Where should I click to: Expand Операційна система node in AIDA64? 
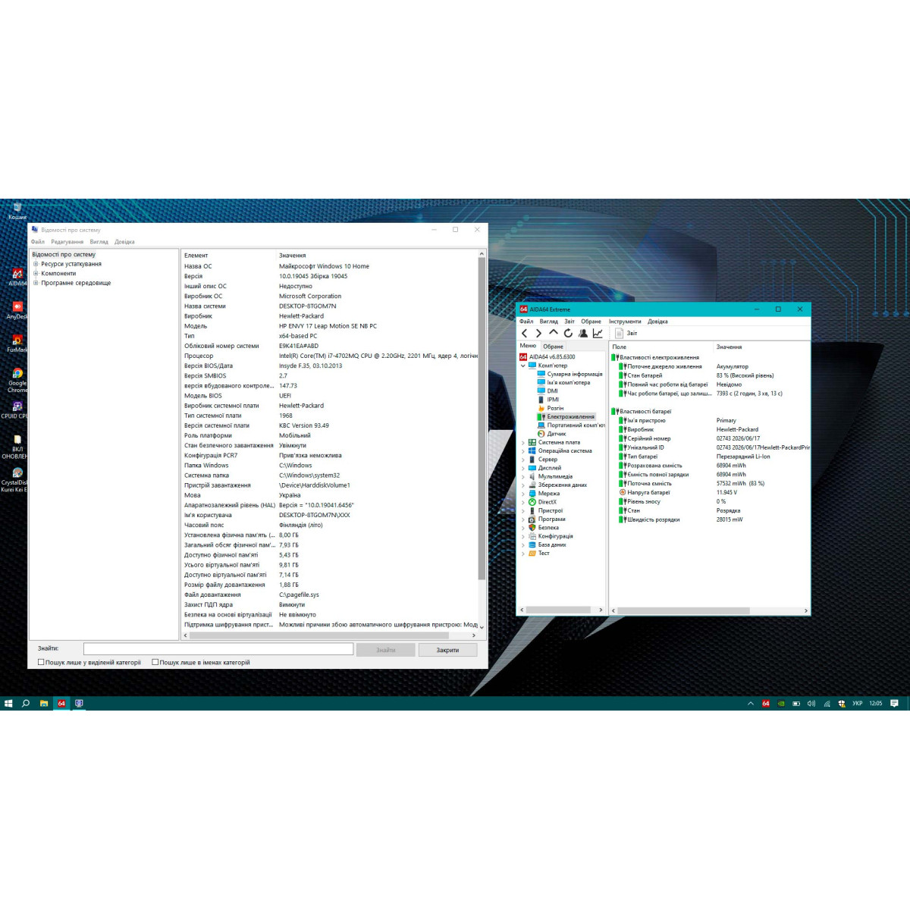tap(522, 450)
